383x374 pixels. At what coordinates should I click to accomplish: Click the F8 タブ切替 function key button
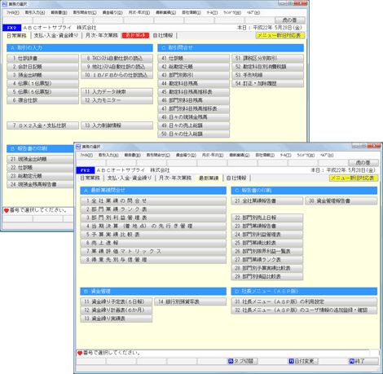point(242,361)
